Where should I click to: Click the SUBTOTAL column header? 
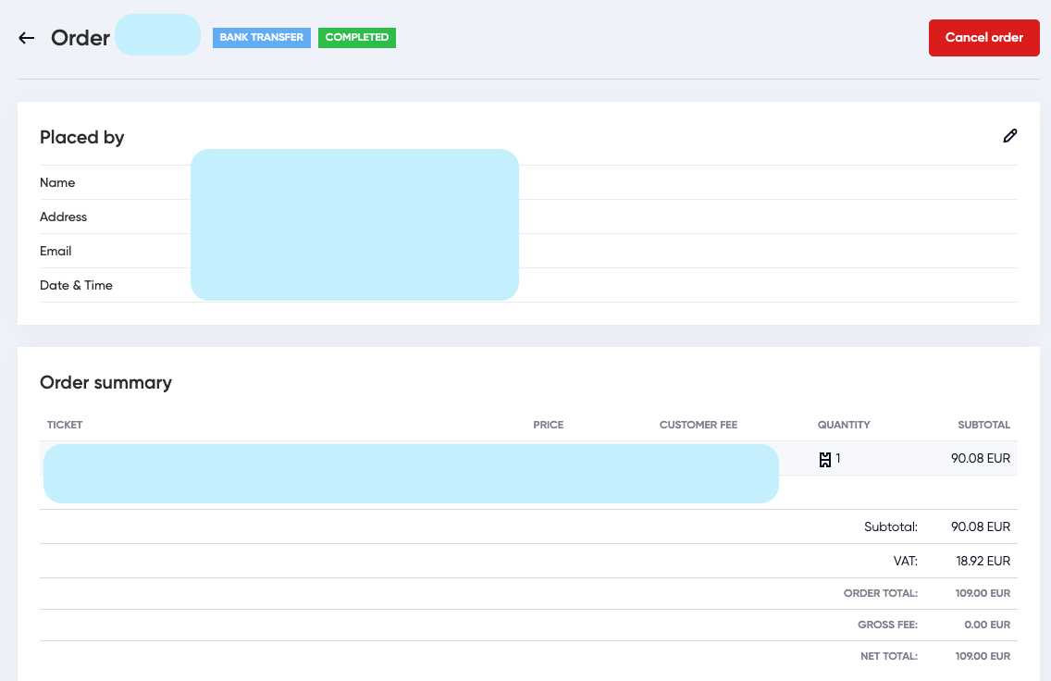point(983,425)
